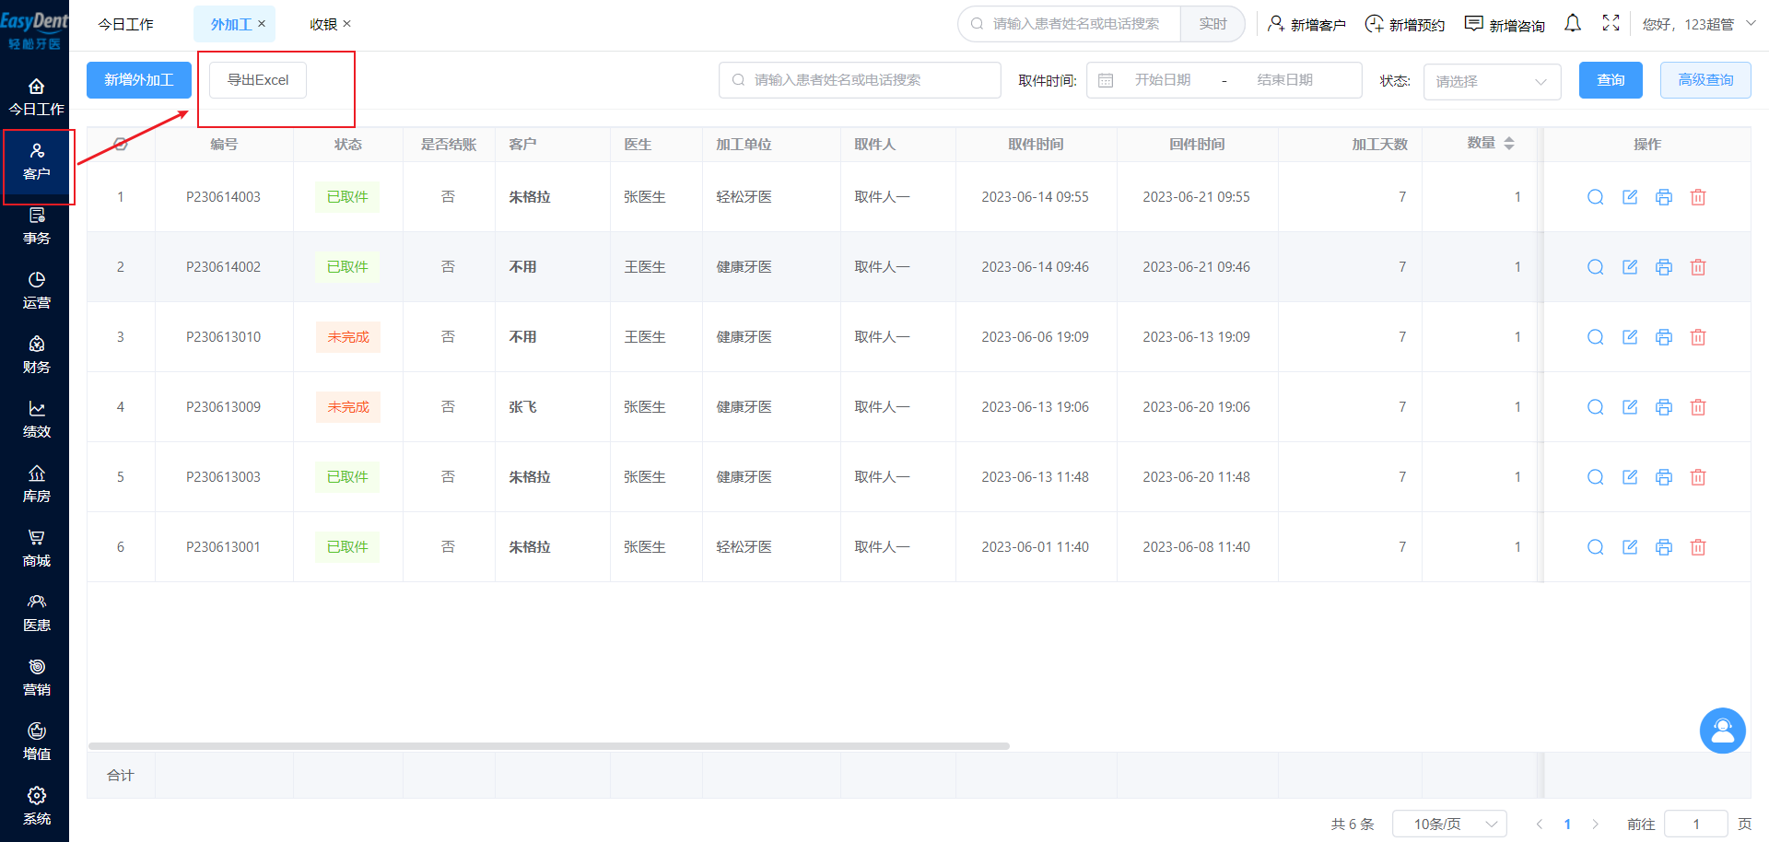
Task: Focus the 前往 page number field
Action: click(1696, 824)
